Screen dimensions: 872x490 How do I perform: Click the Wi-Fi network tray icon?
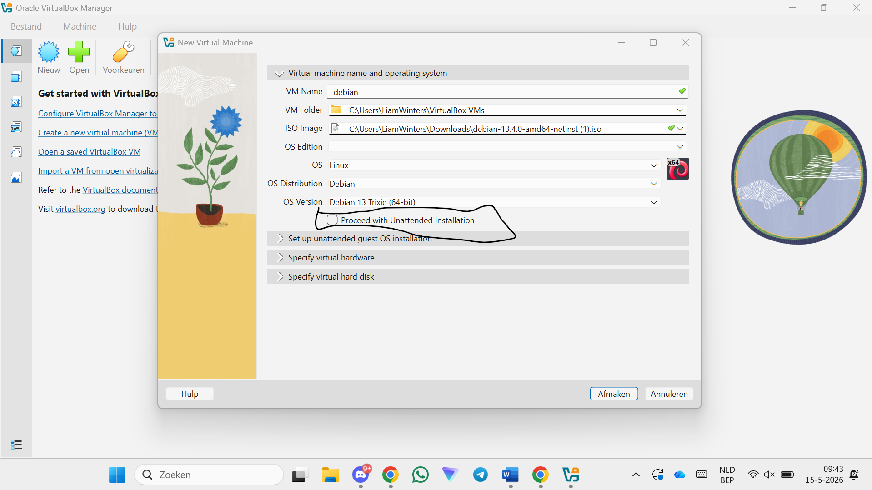pyautogui.click(x=753, y=475)
